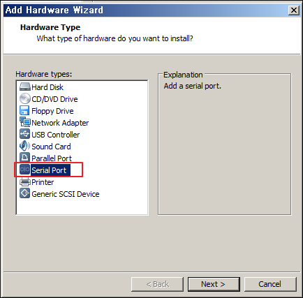This screenshot has height=298, width=303.
Task: Click the Printer icon
Action: point(25,182)
